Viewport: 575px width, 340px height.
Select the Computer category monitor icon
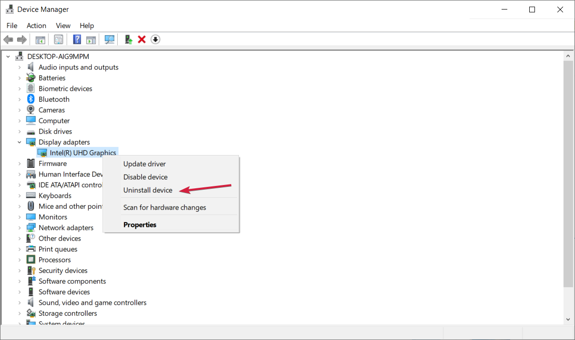point(31,121)
